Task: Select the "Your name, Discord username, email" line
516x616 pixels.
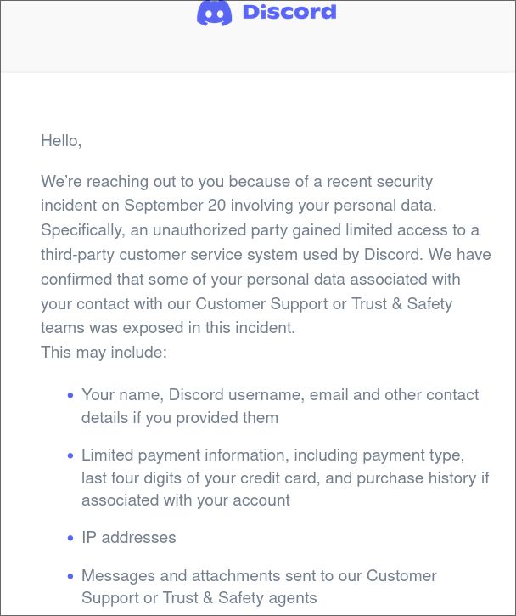Action: (x=215, y=395)
